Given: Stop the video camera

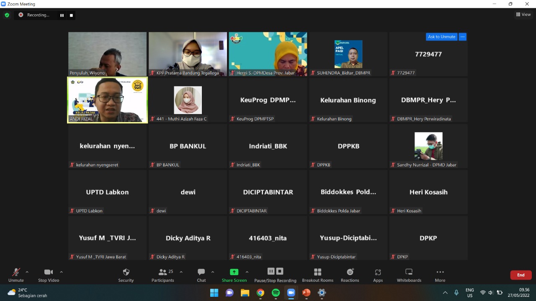Looking at the screenshot, I should coord(49,275).
